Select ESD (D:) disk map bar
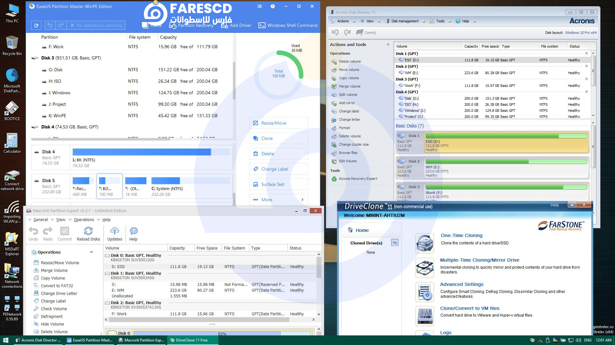The image size is (615, 345). [506, 142]
